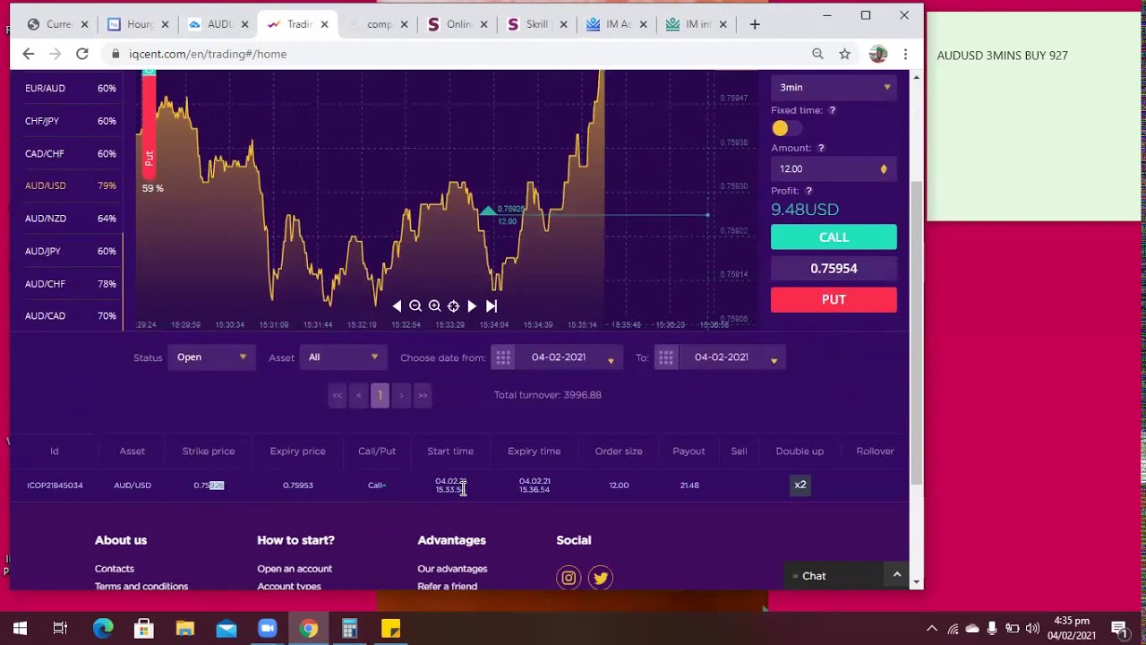Select AUD/CAD in the asset list

(x=70, y=315)
